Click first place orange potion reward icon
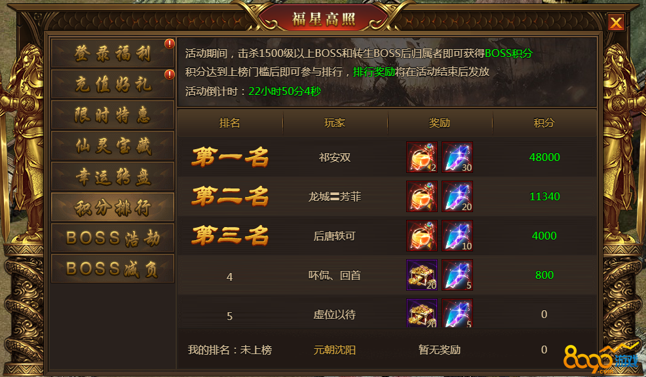Screen dimensions: 646x377 (422, 157)
